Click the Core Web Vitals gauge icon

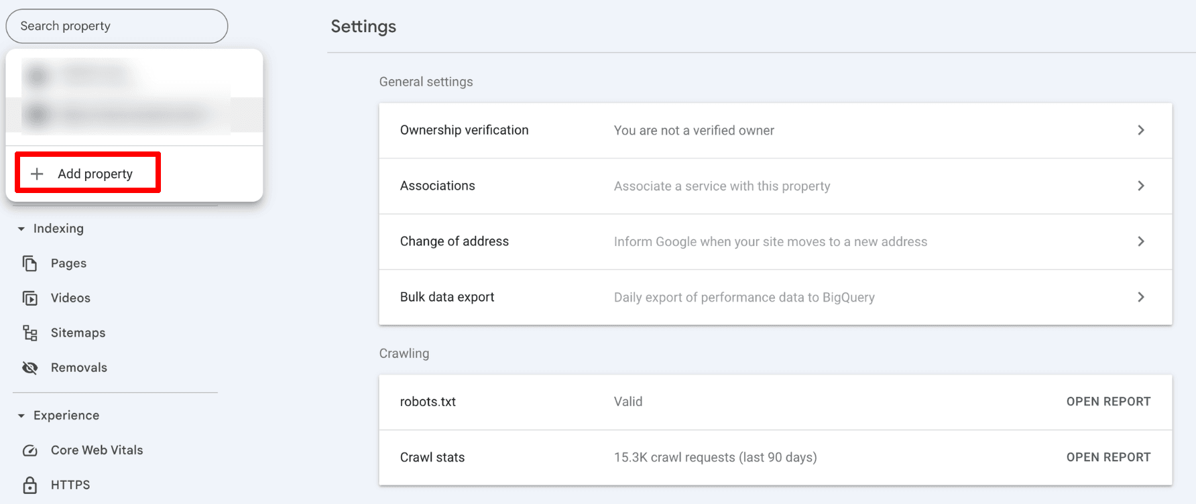pos(29,450)
